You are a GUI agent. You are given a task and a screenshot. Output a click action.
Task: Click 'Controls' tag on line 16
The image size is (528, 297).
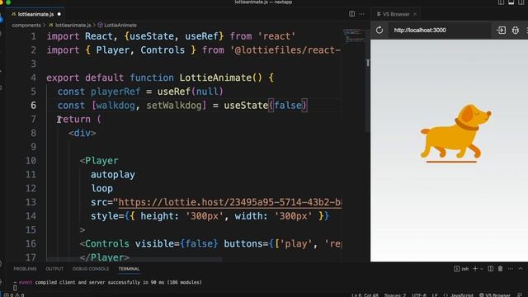pyautogui.click(x=107, y=244)
